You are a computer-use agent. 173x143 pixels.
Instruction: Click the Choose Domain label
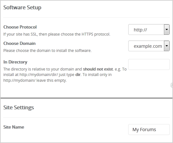tap(19, 44)
